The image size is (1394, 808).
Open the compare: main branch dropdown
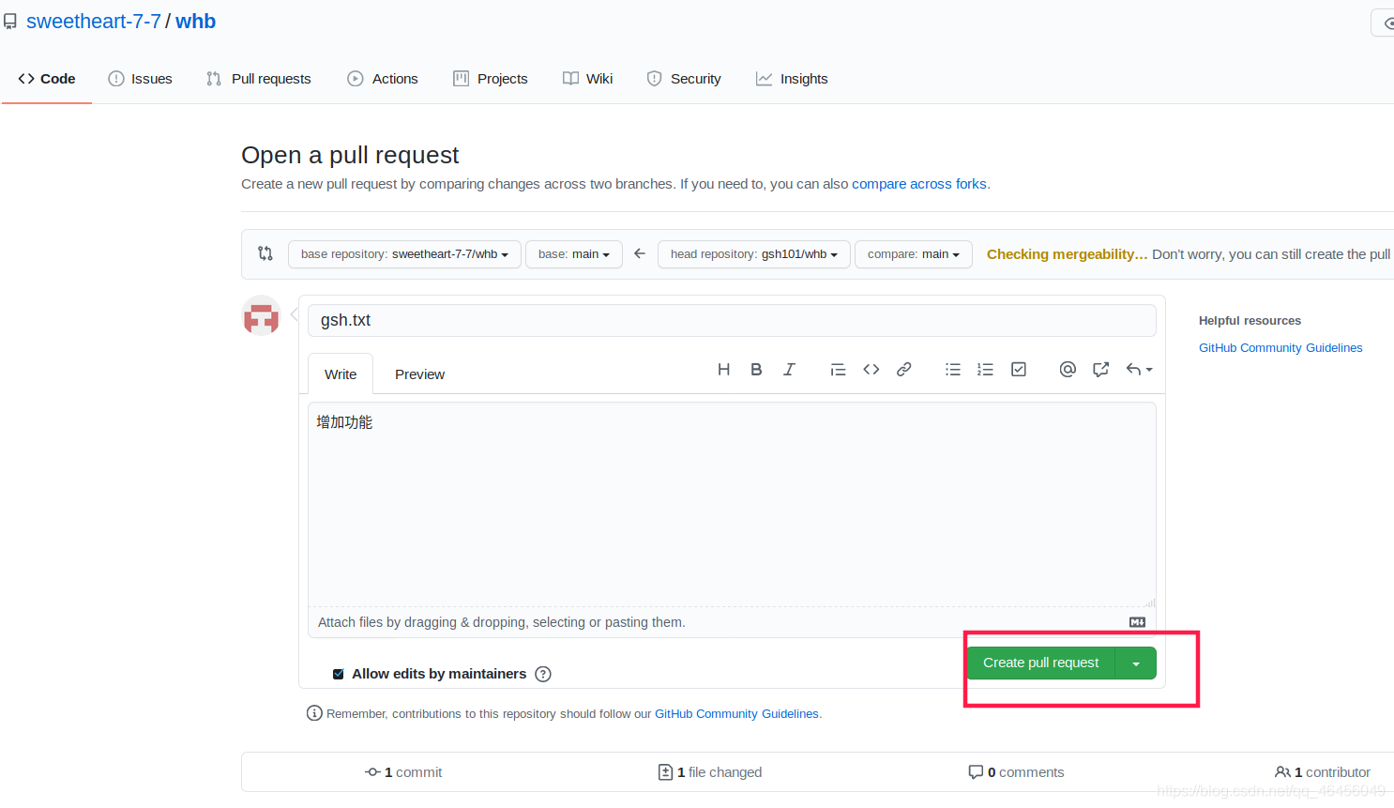click(x=914, y=254)
